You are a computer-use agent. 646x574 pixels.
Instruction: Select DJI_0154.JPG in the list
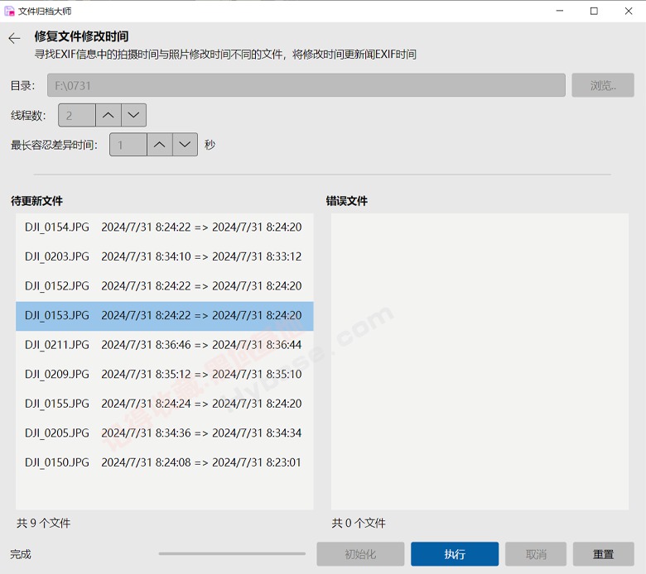point(164,227)
